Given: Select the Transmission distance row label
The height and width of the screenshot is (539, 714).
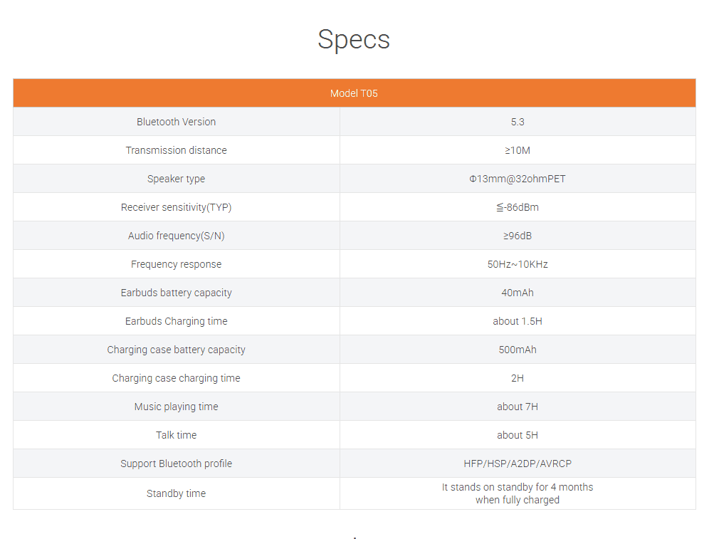Looking at the screenshot, I should pos(177,150).
